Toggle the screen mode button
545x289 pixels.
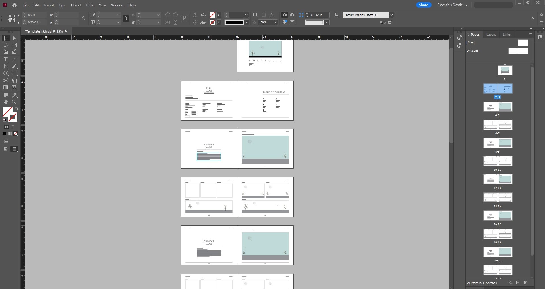point(14,149)
